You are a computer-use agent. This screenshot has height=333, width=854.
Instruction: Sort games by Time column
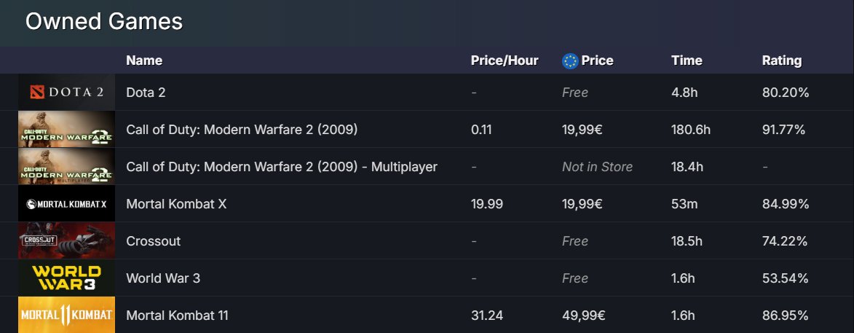click(x=687, y=60)
